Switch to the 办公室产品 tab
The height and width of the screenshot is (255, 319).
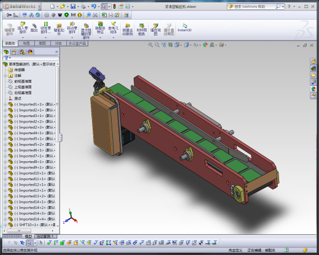tap(77, 44)
